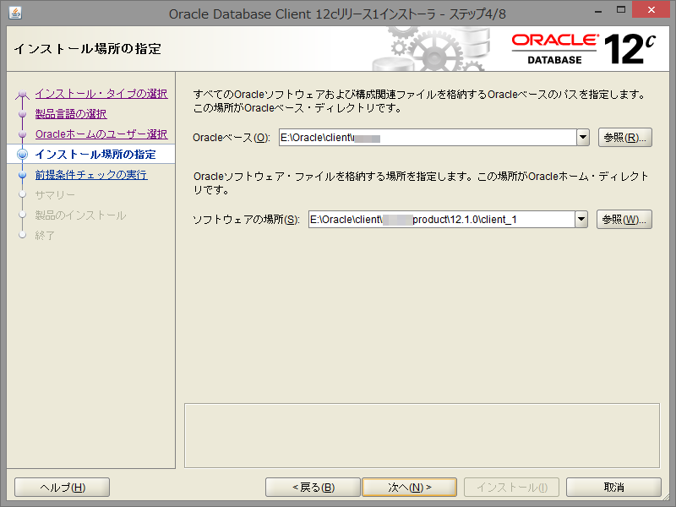Browse for Oracle base with 参照(R)
Image resolution: width=676 pixels, height=507 pixels.
coord(624,138)
